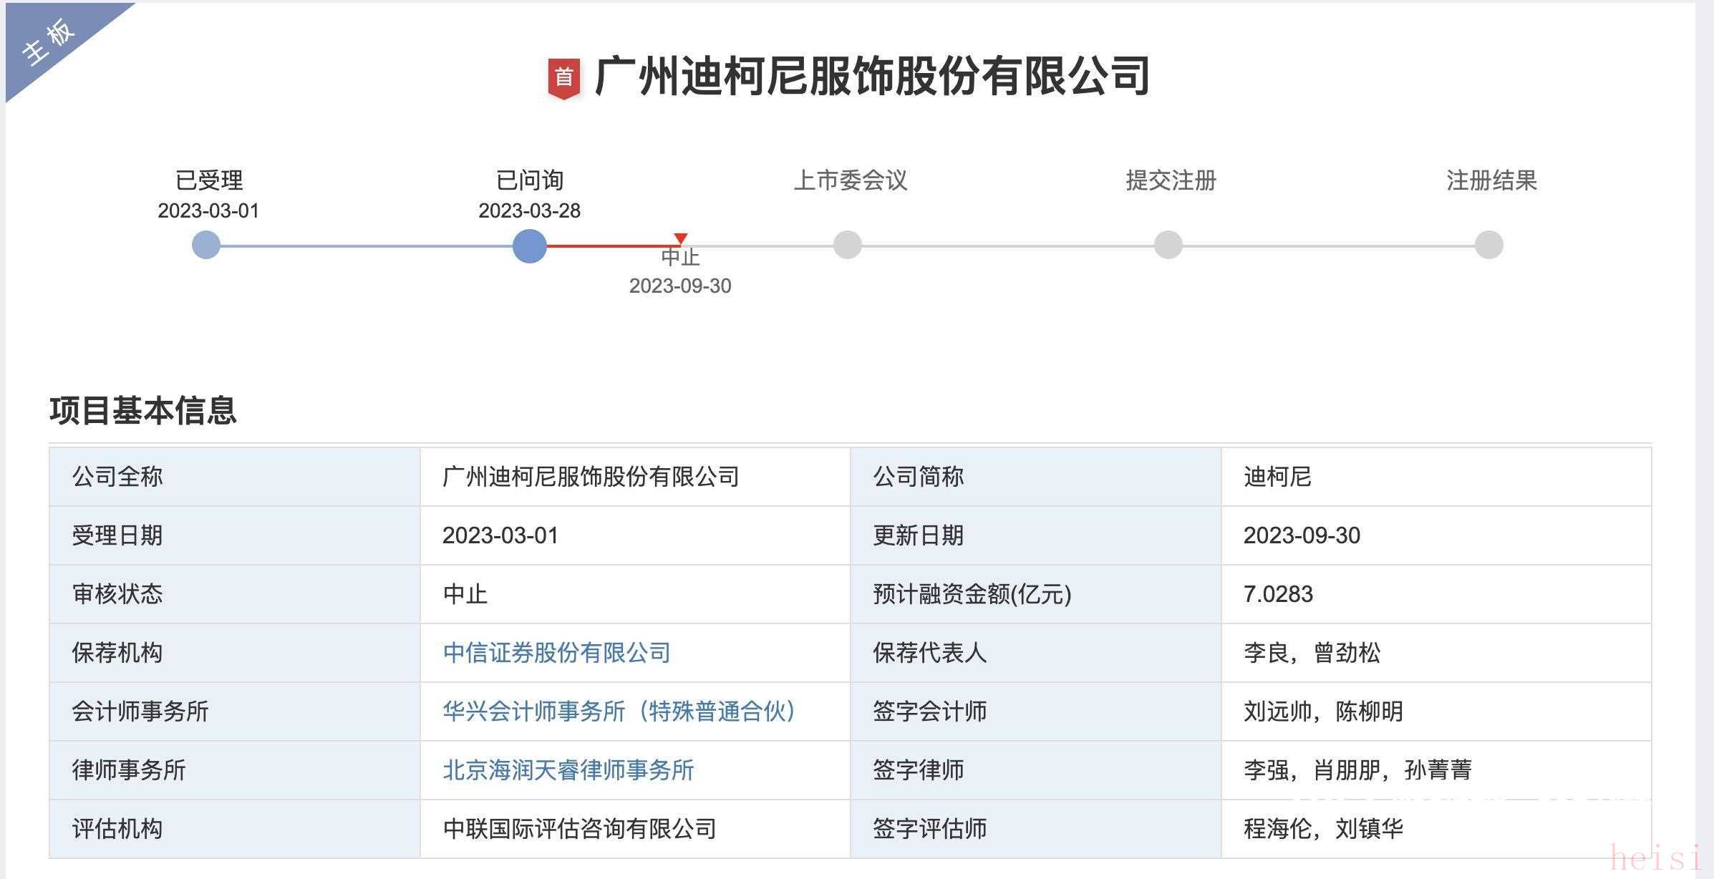
Task: Select the 已受理 timeline node
Action: (206, 246)
